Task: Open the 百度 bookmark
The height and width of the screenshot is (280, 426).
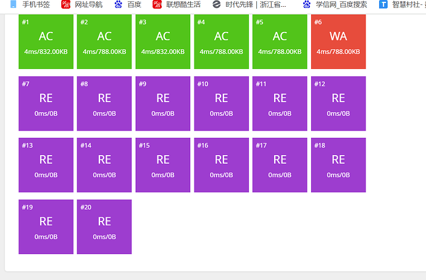Action: coord(128,4)
